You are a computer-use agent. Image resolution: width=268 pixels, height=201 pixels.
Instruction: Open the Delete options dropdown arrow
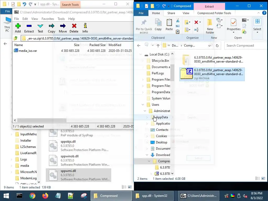point(200,22)
